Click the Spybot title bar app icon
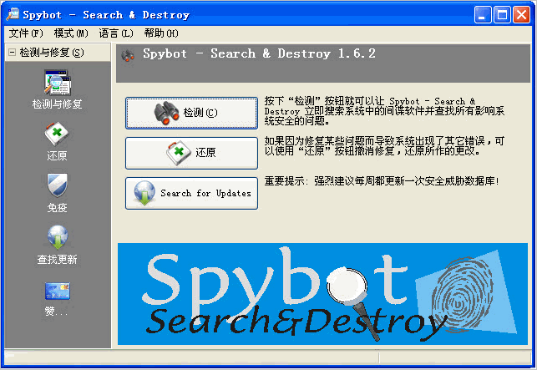 pos(13,14)
